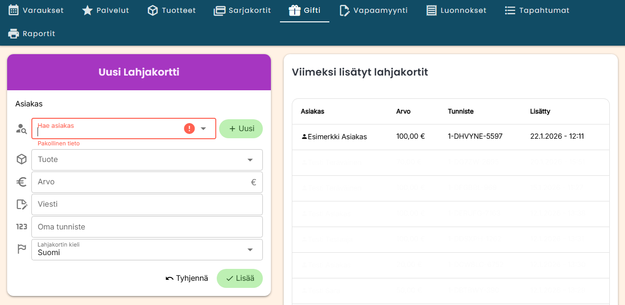Open the Lahjakortin kieli dropdown

coord(250,250)
